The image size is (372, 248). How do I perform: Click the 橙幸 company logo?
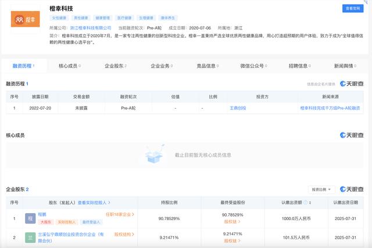tap(25, 19)
